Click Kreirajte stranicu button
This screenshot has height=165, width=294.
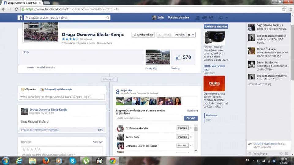pyautogui.click(x=216, y=26)
